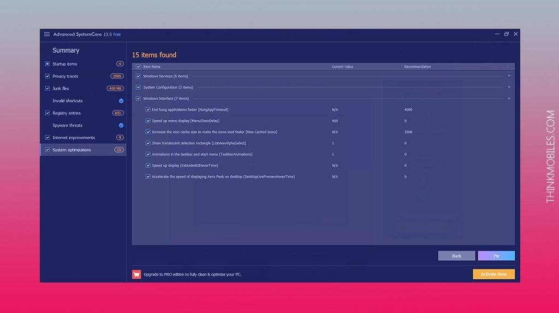Uncheck Accelerate Aero Peek speed checkbox

148,177
